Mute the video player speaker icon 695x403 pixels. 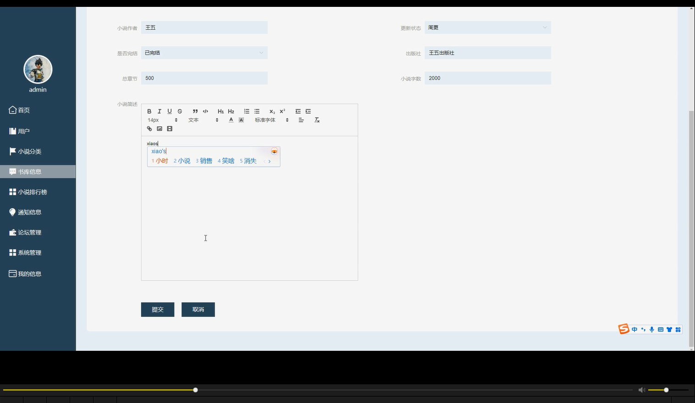(x=642, y=390)
